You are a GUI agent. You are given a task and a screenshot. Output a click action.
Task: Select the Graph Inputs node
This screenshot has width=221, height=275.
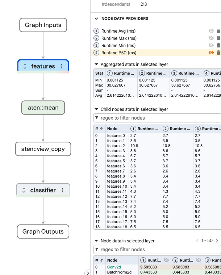(x=43, y=25)
